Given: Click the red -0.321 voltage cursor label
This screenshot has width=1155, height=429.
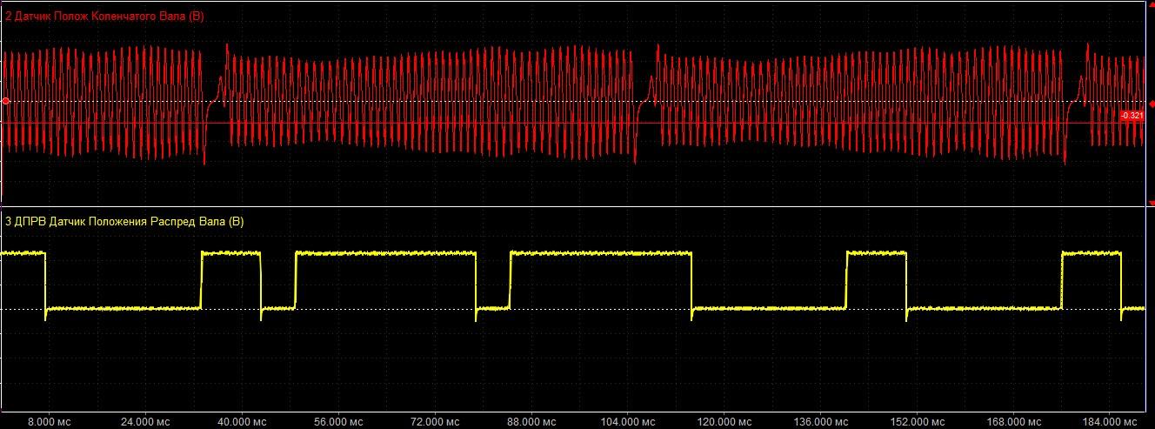Looking at the screenshot, I should 1132,116.
